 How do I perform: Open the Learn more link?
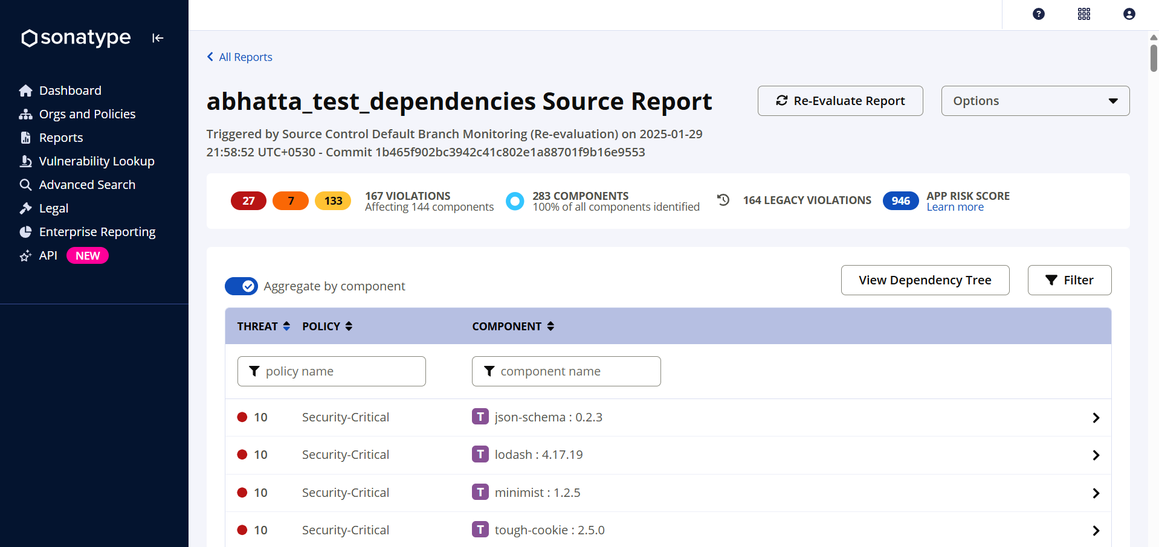pyautogui.click(x=955, y=207)
